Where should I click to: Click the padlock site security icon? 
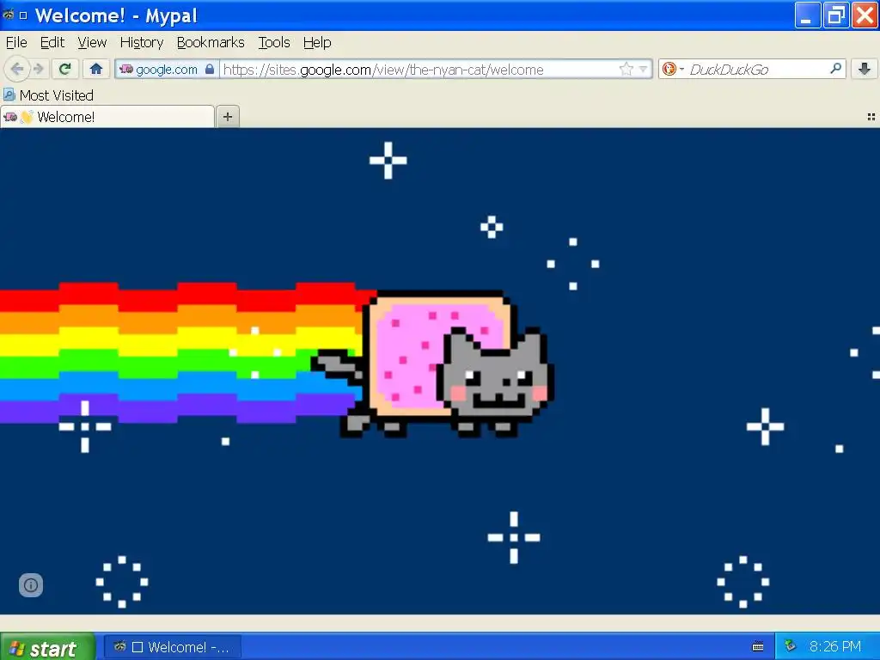click(x=210, y=69)
